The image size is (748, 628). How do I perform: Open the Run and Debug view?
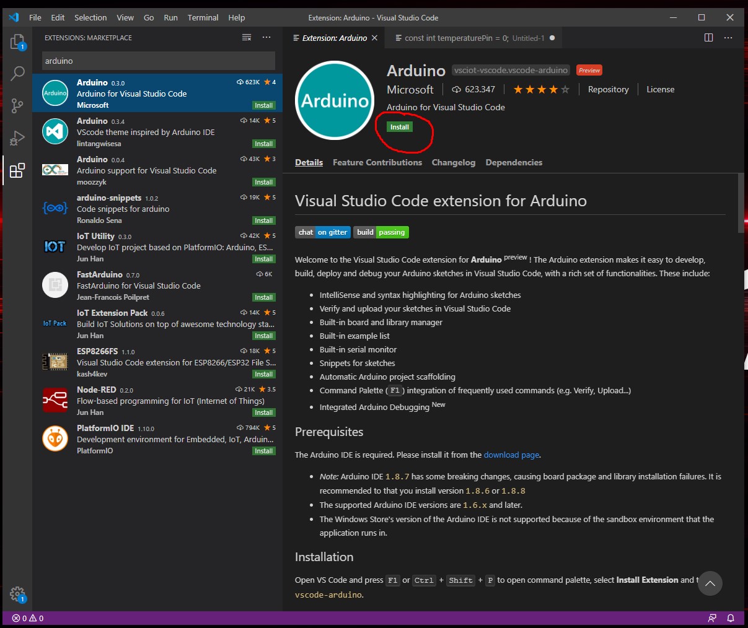pyautogui.click(x=17, y=137)
